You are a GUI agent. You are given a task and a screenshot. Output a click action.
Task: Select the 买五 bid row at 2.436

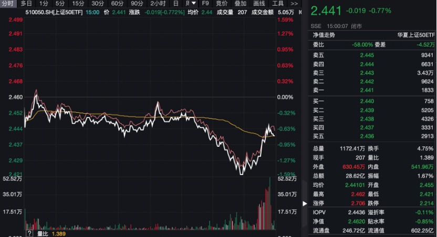(x=372, y=136)
